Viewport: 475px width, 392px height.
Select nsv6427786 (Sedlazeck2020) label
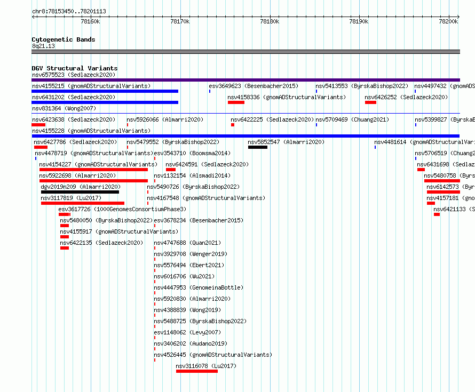point(75,142)
